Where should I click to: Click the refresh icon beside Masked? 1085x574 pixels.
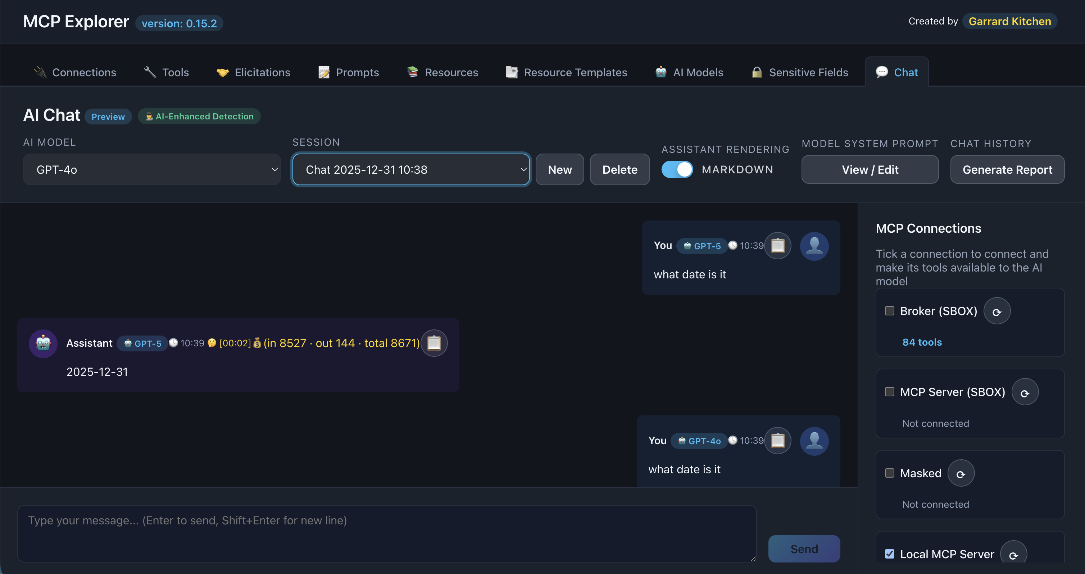(x=961, y=473)
